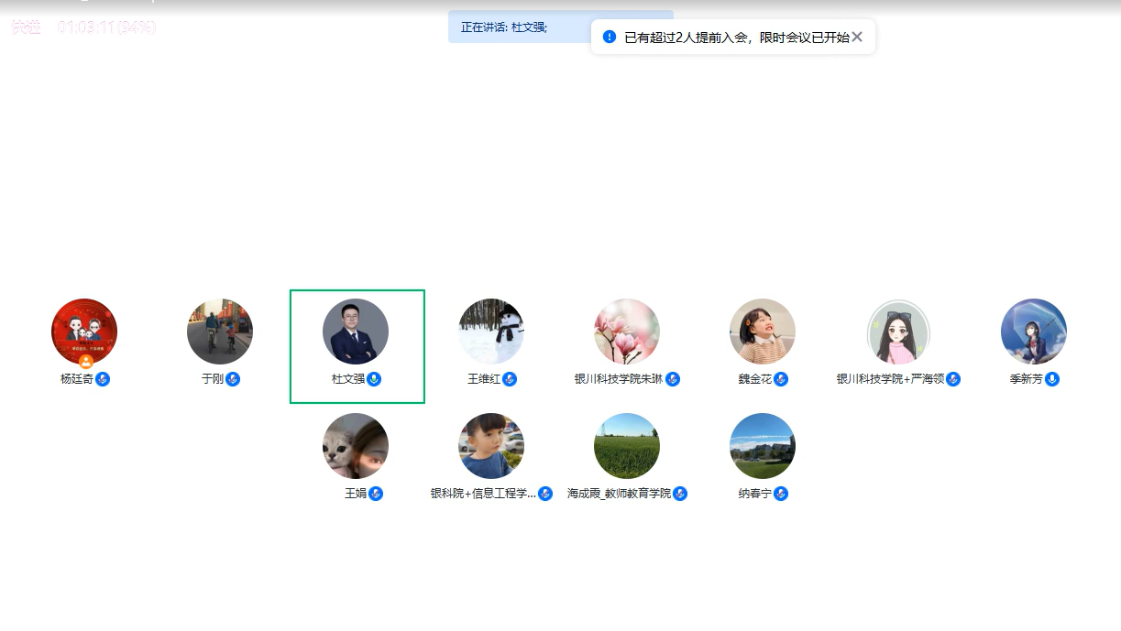The image size is (1121, 631).
Task: Click the blue sky avatar of 纳春宁
Action: click(763, 446)
